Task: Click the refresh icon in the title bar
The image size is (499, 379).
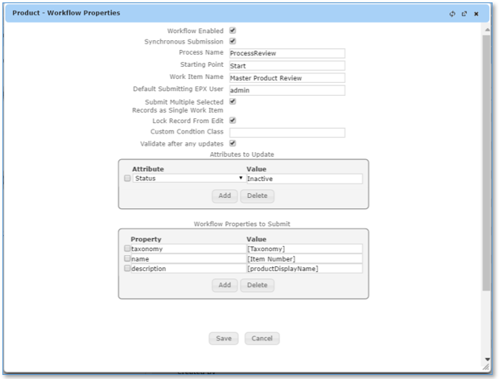Action: point(453,14)
